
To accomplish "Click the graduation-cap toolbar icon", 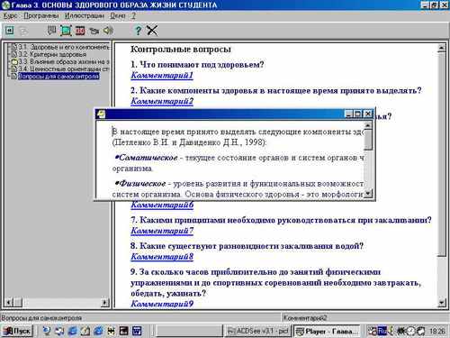I will coord(94,31).
